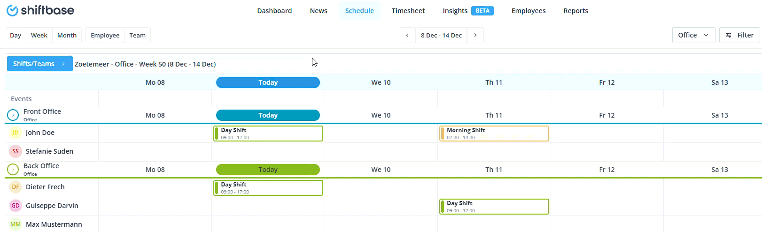Collapse the Front Office team
This screenshot has height=238, width=762.
[13, 115]
